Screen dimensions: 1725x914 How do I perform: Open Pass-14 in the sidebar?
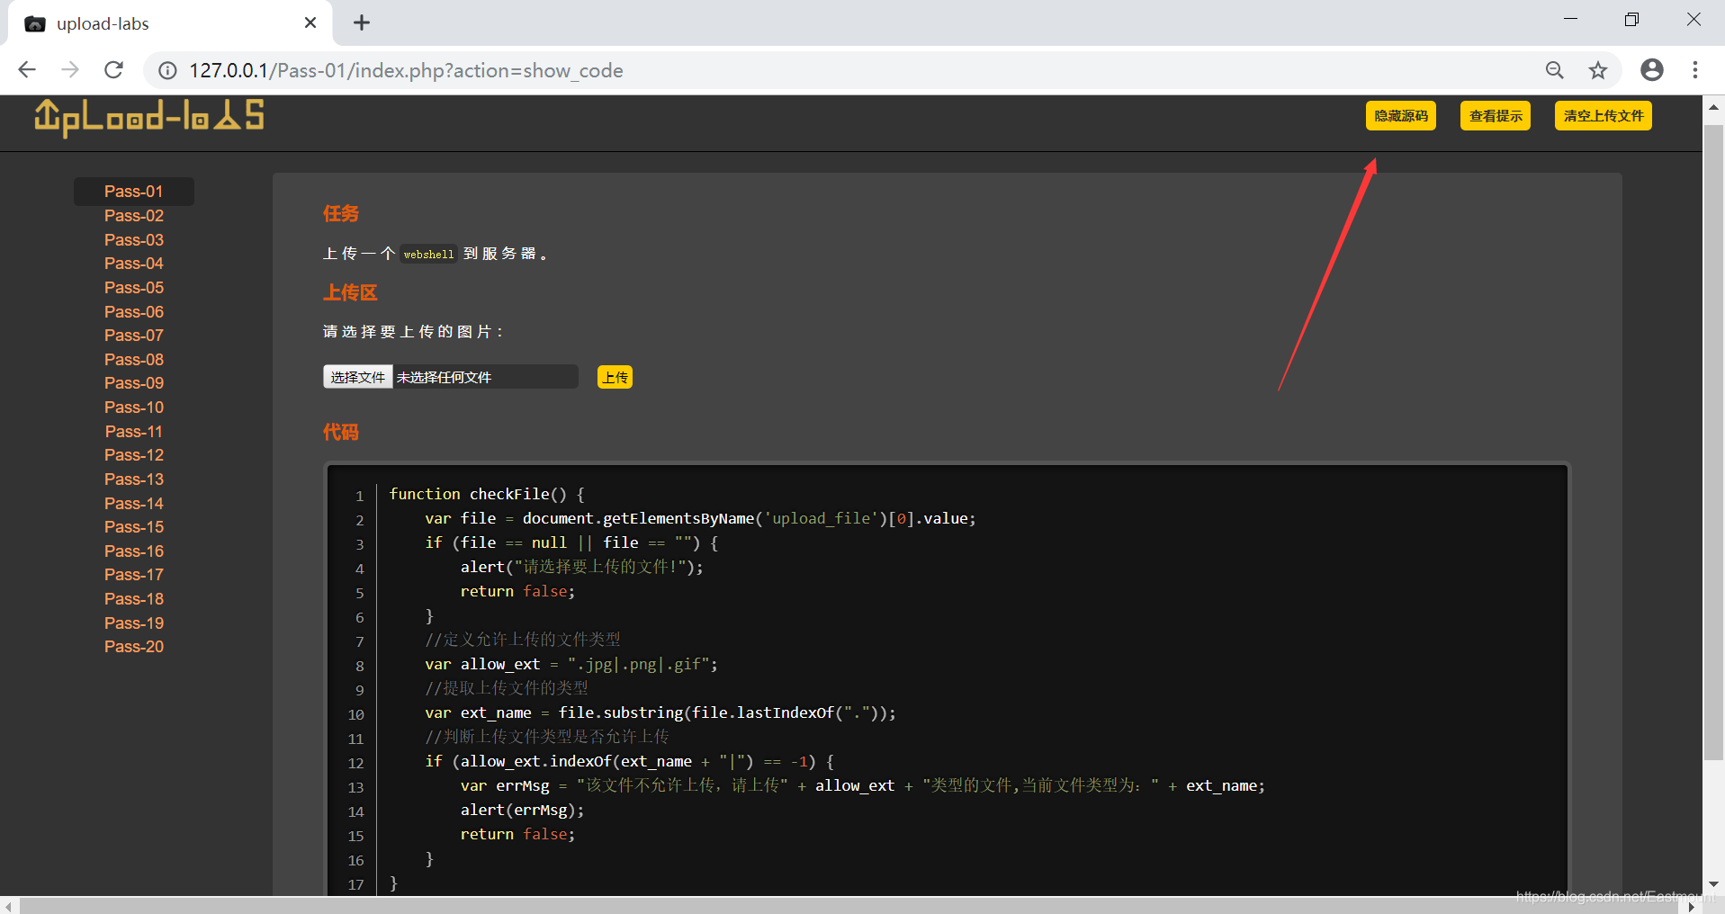click(134, 504)
